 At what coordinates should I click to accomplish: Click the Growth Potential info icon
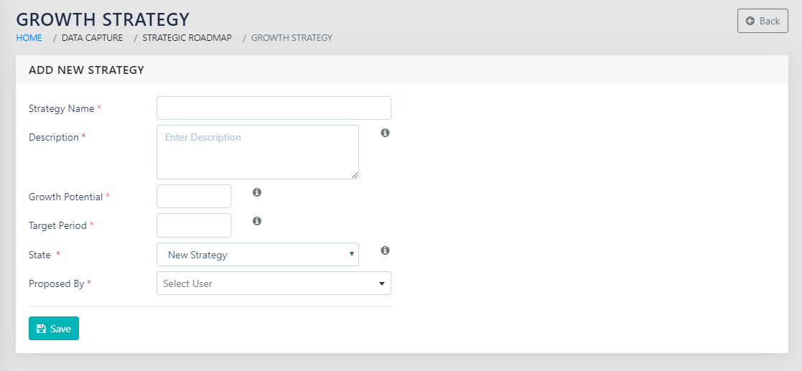(257, 192)
